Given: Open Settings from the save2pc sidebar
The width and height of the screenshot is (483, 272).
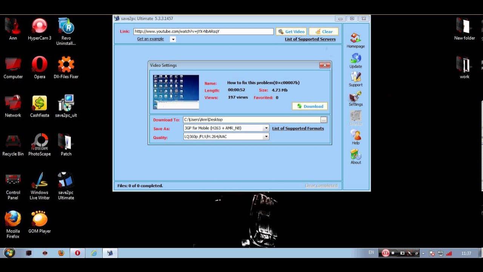Looking at the screenshot, I should point(355,99).
